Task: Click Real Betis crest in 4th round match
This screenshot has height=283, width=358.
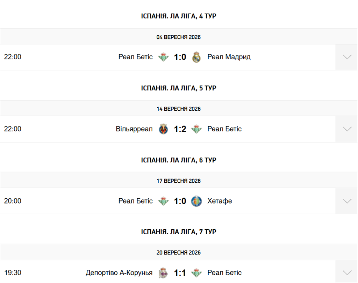Action: (164, 57)
